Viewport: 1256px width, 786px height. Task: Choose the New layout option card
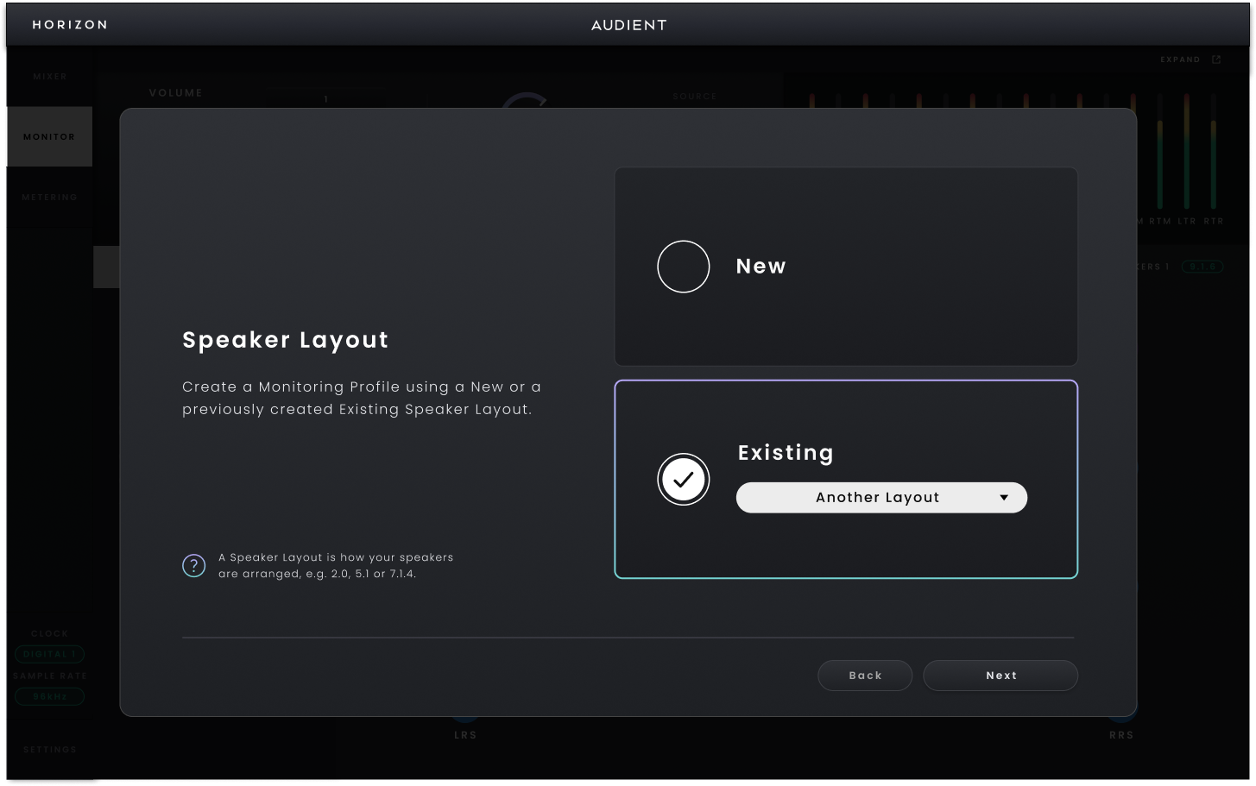pyautogui.click(x=846, y=267)
